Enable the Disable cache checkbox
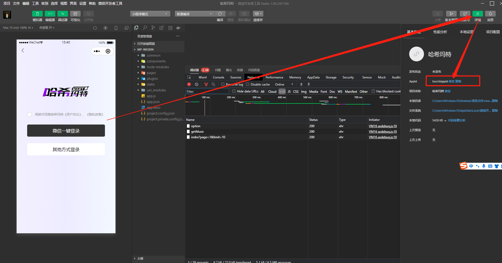The height and width of the screenshot is (263, 502). pyautogui.click(x=248, y=84)
